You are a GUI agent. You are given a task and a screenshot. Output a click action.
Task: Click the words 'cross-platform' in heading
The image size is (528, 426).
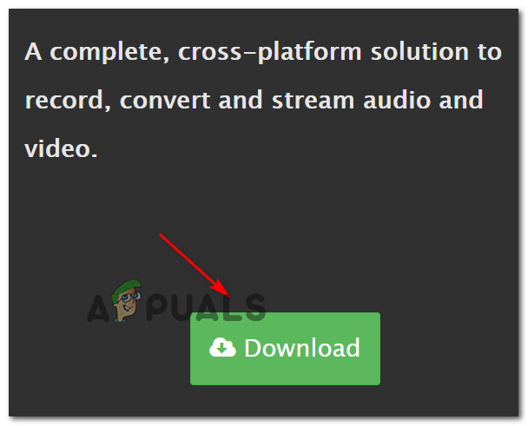269,52
